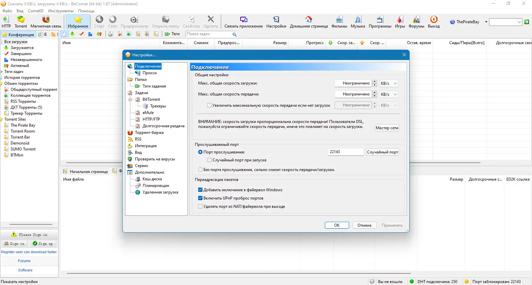Click the listening port number field
Image resolution: width=532 pixels, height=285 pixels.
pyautogui.click(x=346, y=152)
